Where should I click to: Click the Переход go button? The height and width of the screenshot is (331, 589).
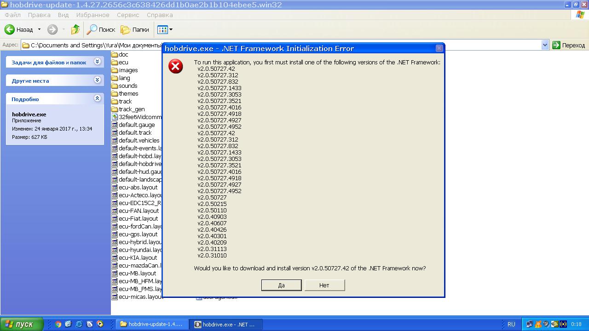[x=569, y=45]
